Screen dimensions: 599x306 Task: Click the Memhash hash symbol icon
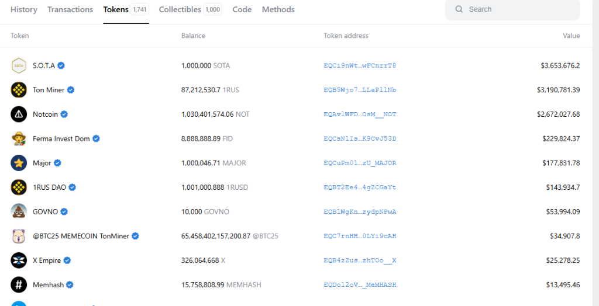coord(19,284)
